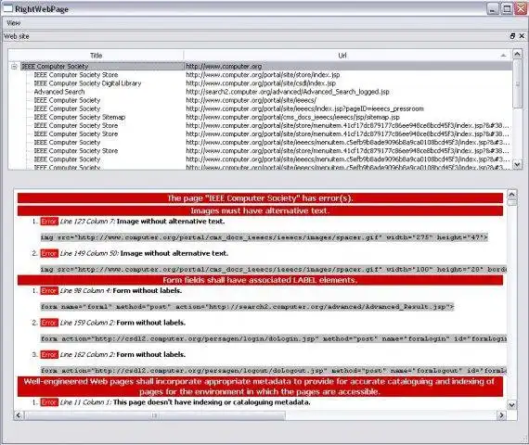Image resolution: width=529 pixels, height=445 pixels.
Task: Click the Error badge for Line 98 Column 4
Action: click(49, 290)
